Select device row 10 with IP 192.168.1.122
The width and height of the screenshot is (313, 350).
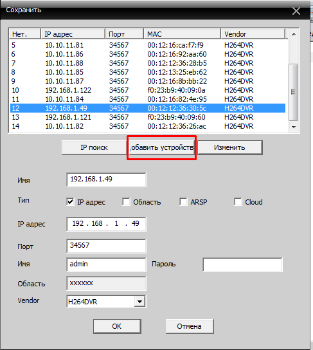point(148,90)
